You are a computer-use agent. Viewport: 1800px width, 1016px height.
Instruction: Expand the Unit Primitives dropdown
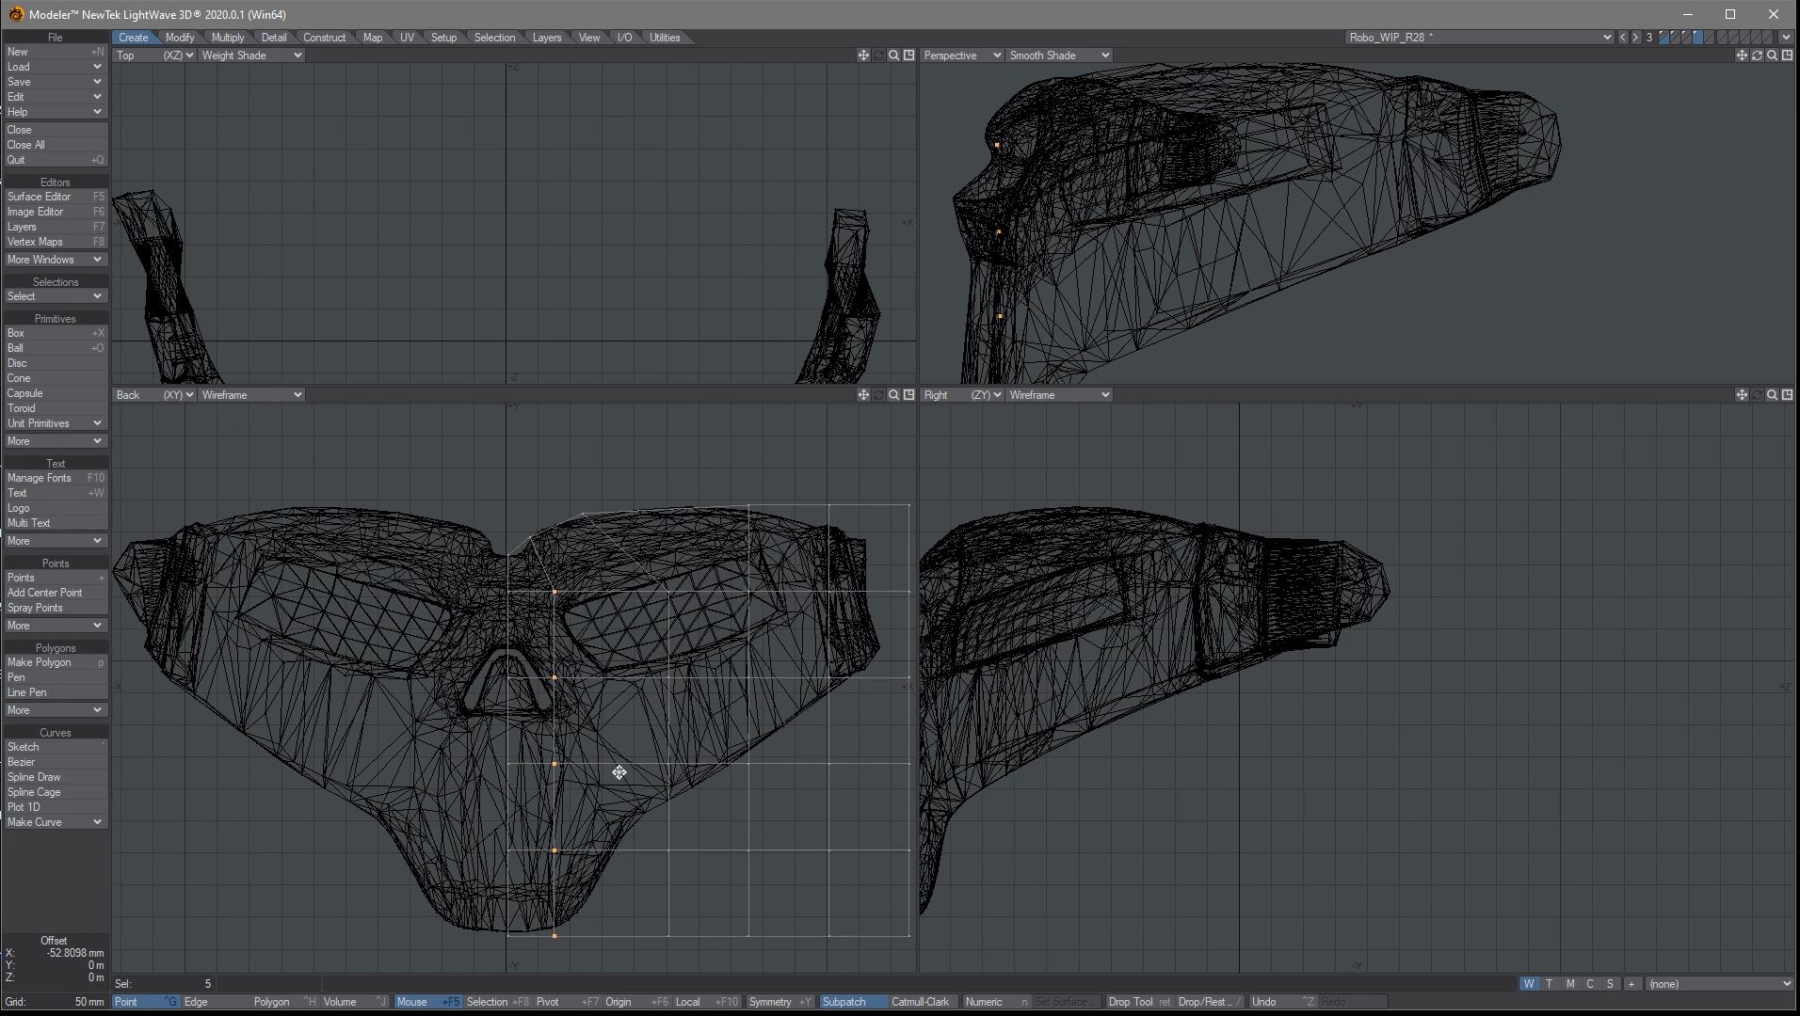pyautogui.click(x=55, y=423)
